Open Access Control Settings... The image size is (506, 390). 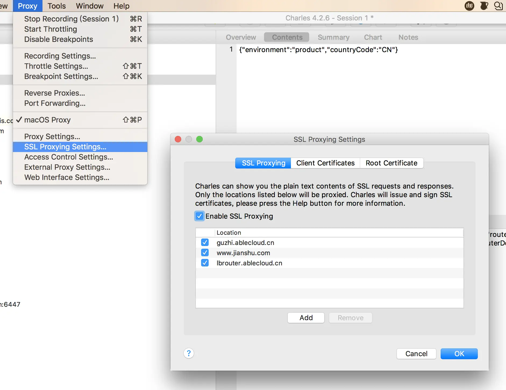[80, 157]
